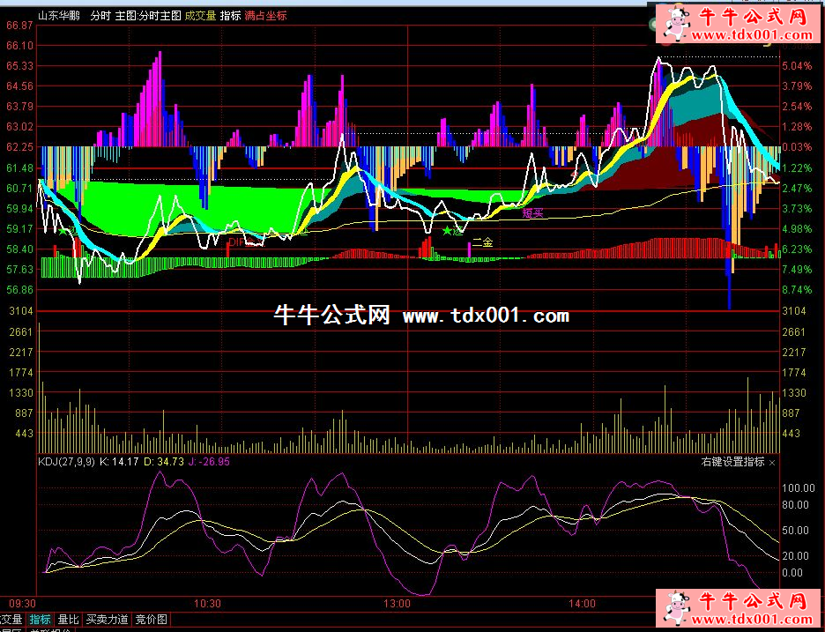This screenshot has height=632, width=825.
Task: Click the yellow 成交量 header label
Action: pyautogui.click(x=200, y=16)
